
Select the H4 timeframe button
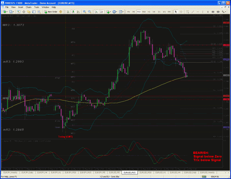coord(154,12)
